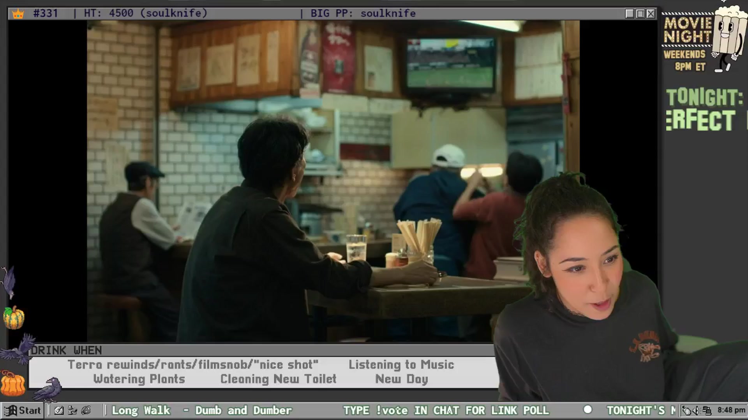Screen dimensions: 748x420
Task: Launch the Internet Explorer quick launch icon
Action: tap(86, 410)
